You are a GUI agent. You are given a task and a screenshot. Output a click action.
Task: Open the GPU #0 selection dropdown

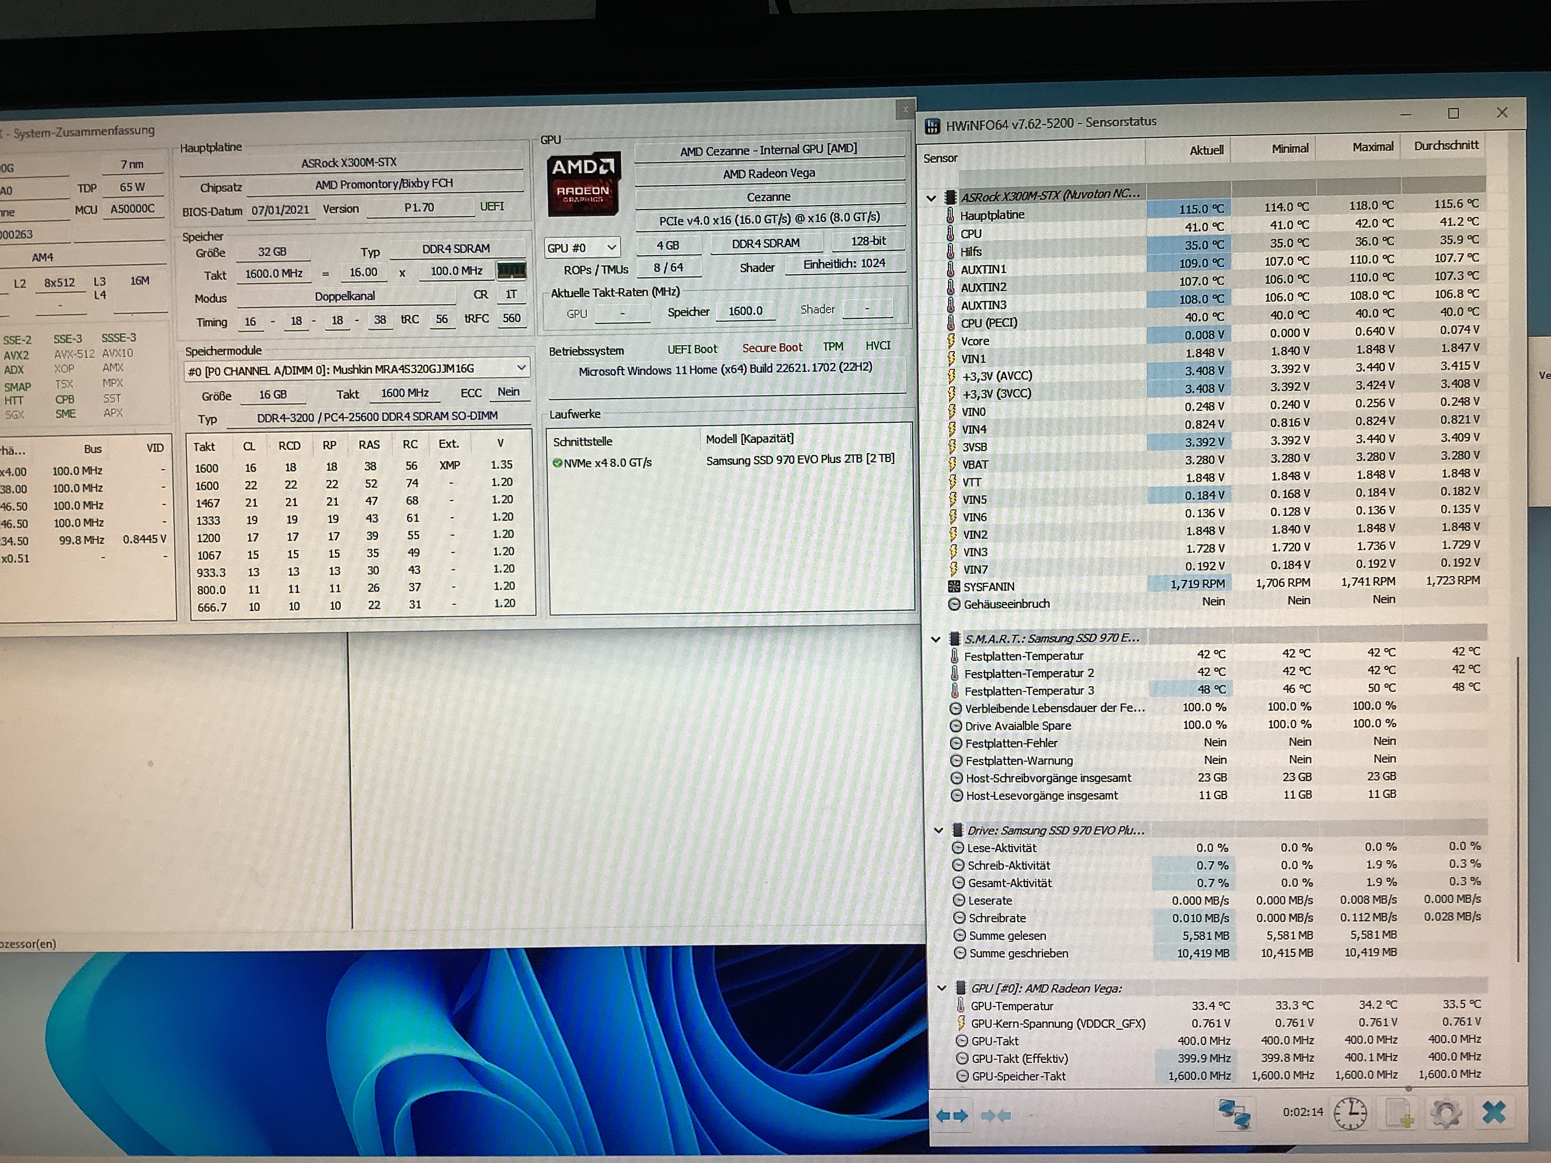point(582,248)
